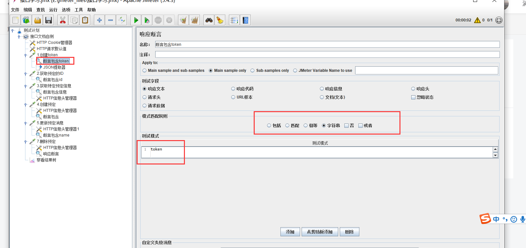Toggle Sogou 中 Chinese/English mode
This screenshot has height=248, width=526.
pos(496,219)
